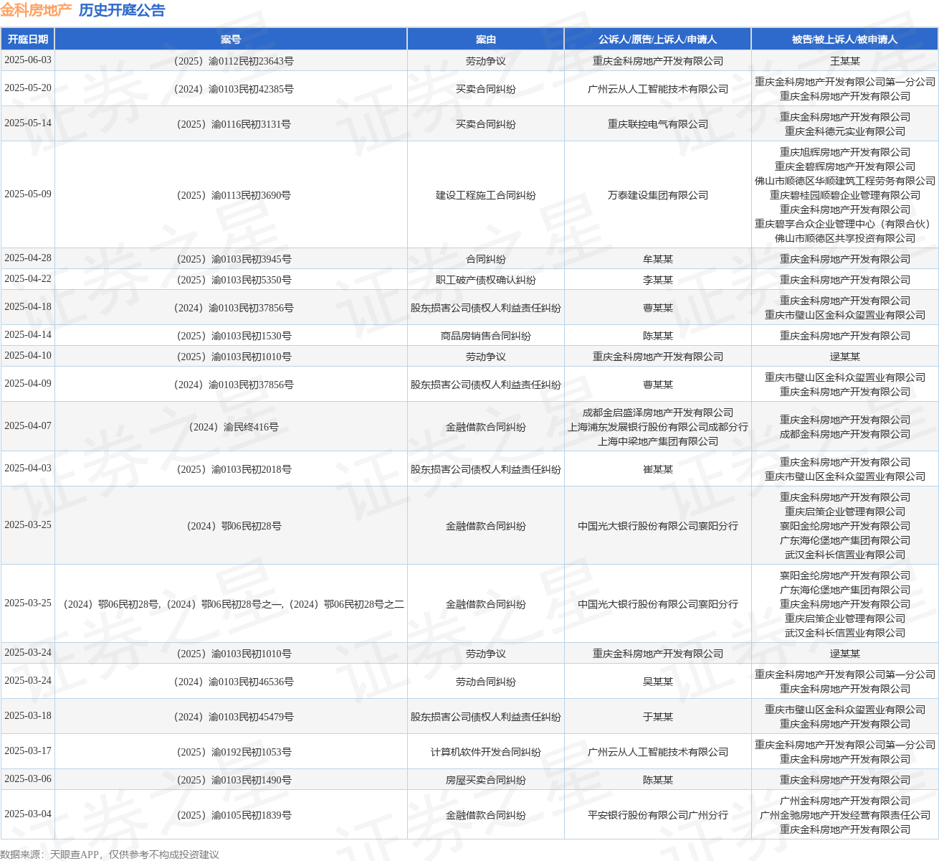Click the 职工破产债权确认纠纷 cause cell
The image size is (939, 861).
pos(486,280)
